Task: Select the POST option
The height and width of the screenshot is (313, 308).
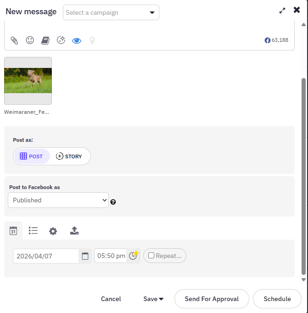Action: [32, 156]
